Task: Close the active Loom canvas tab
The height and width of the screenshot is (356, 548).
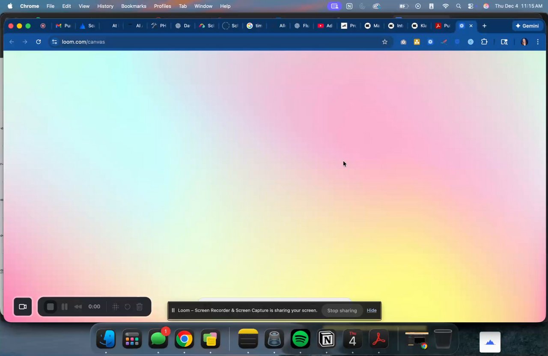Action: pos(471,26)
